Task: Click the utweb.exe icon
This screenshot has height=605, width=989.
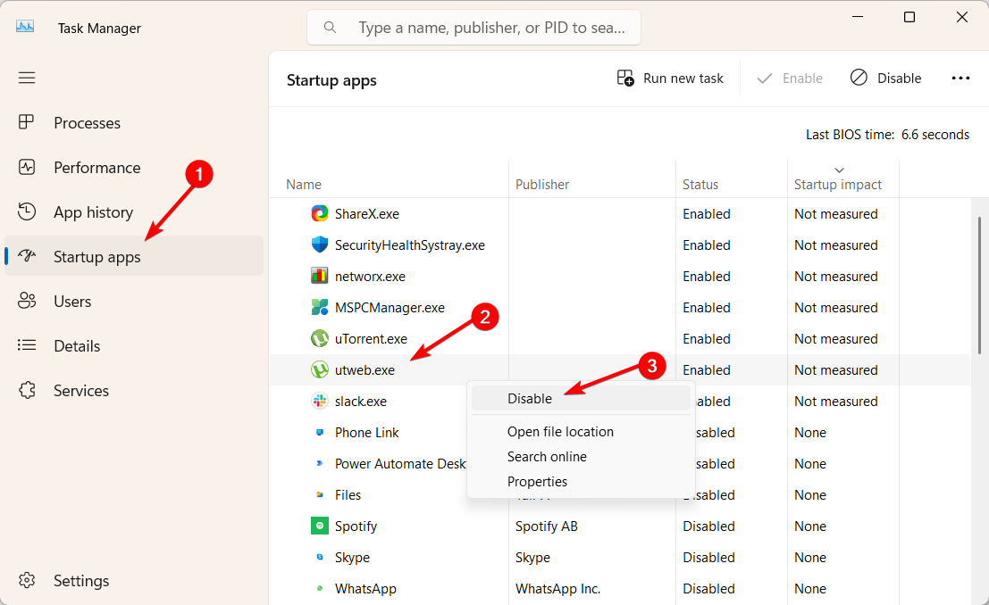Action: (x=320, y=369)
